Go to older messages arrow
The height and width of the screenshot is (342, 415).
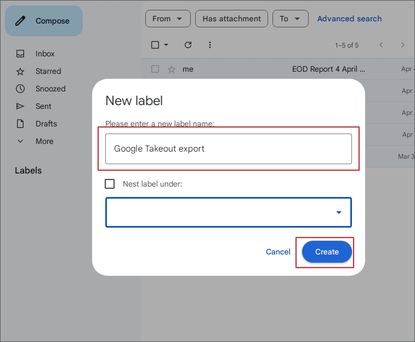(x=402, y=45)
